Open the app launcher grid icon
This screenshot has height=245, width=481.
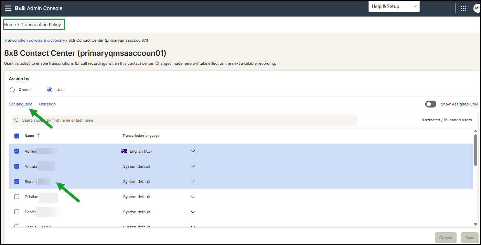click(463, 8)
